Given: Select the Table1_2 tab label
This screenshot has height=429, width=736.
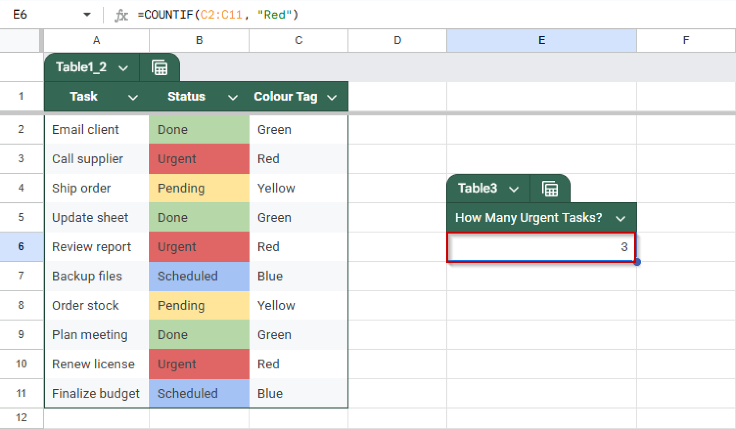Looking at the screenshot, I should tap(81, 67).
